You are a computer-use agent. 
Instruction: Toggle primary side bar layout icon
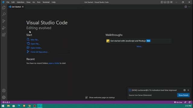[x=162, y=2]
